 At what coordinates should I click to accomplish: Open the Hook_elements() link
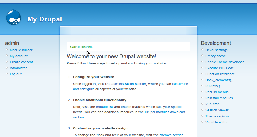(219, 80)
